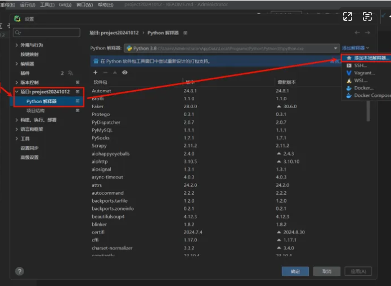Viewport: 391px width, 286px height.
Task: Click the 取消 button
Action: (x=327, y=271)
